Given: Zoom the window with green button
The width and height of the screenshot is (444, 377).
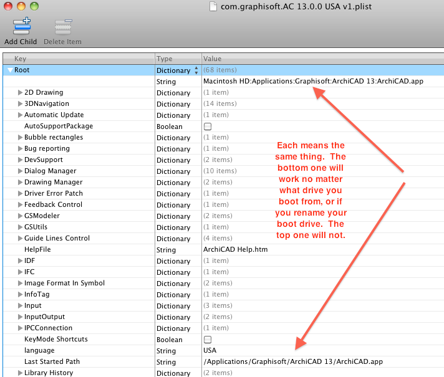Looking at the screenshot, I should [34, 6].
